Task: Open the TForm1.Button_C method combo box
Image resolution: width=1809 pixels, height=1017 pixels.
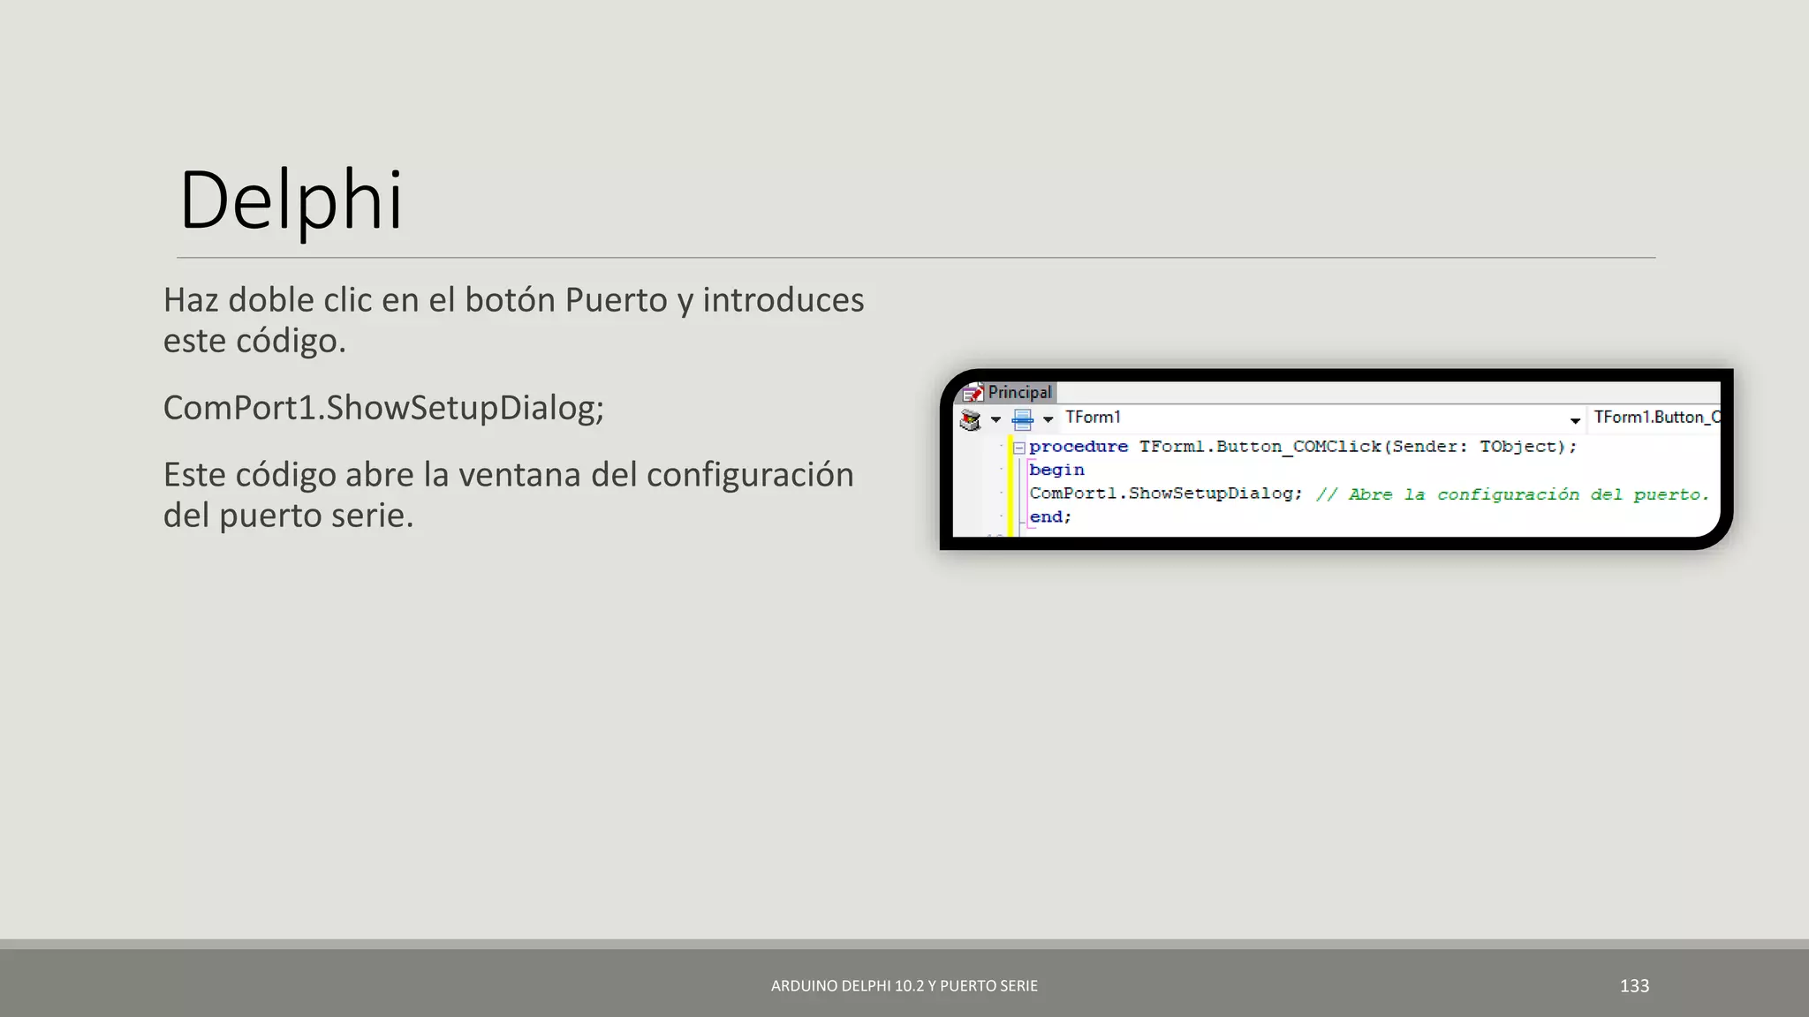Action: tap(1655, 418)
